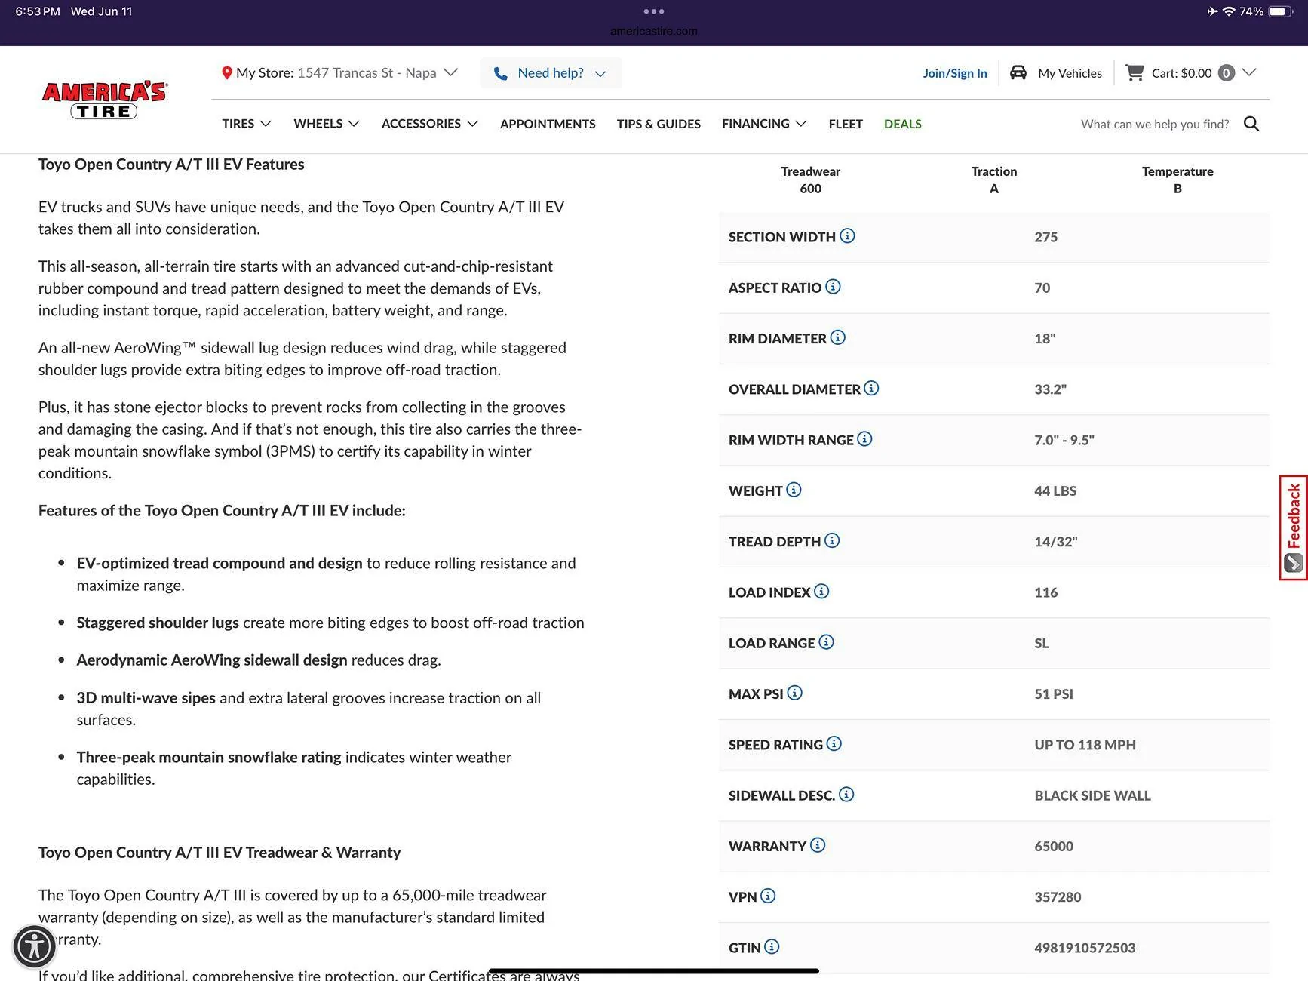Open the shopping cart icon
Screen dimensions: 1308x981
coord(1134,72)
